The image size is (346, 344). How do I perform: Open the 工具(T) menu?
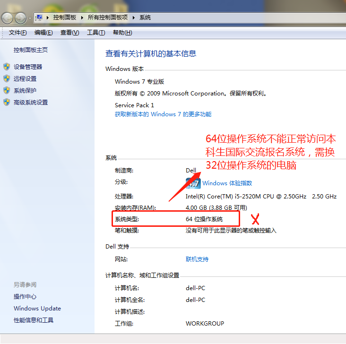coord(96,33)
